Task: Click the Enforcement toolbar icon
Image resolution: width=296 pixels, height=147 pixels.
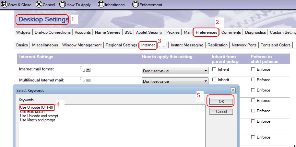Action: [x=136, y=5]
